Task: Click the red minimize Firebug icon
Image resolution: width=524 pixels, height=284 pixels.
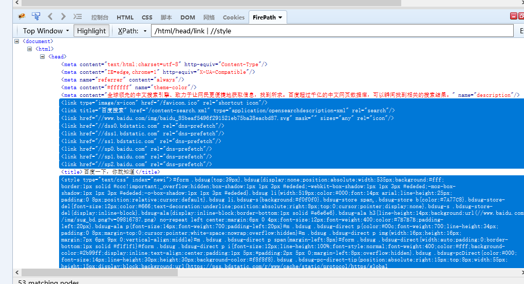Action: click(514, 16)
